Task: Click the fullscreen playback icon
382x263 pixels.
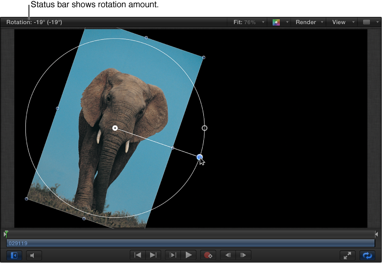Action: coord(347,255)
